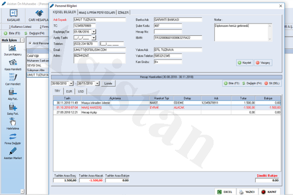Select the EUR currency tab
Screen dimensions: 293x195
69,91
